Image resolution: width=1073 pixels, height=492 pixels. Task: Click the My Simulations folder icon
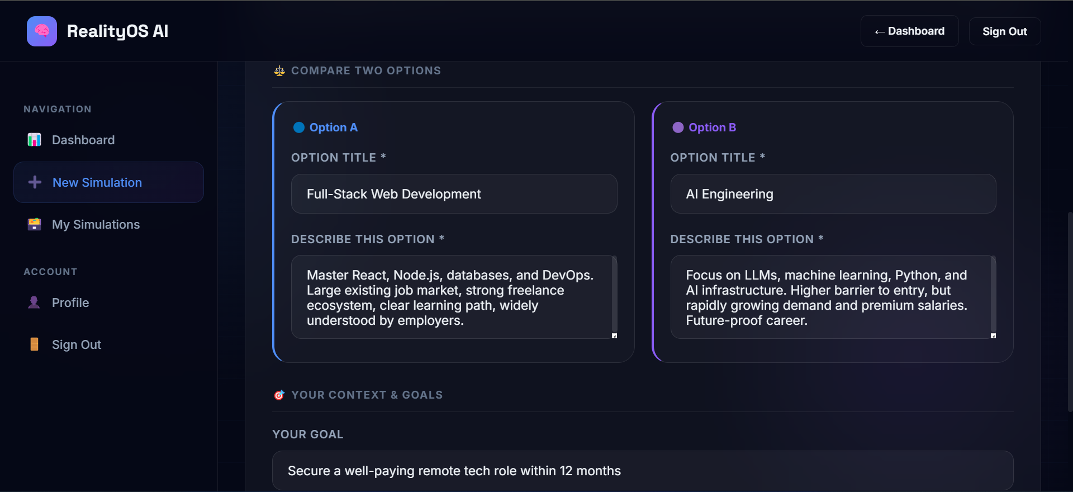click(35, 224)
